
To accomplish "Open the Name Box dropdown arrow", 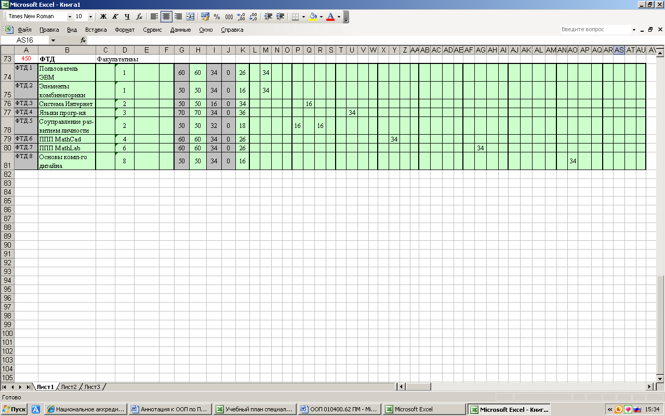I will coord(53,40).
